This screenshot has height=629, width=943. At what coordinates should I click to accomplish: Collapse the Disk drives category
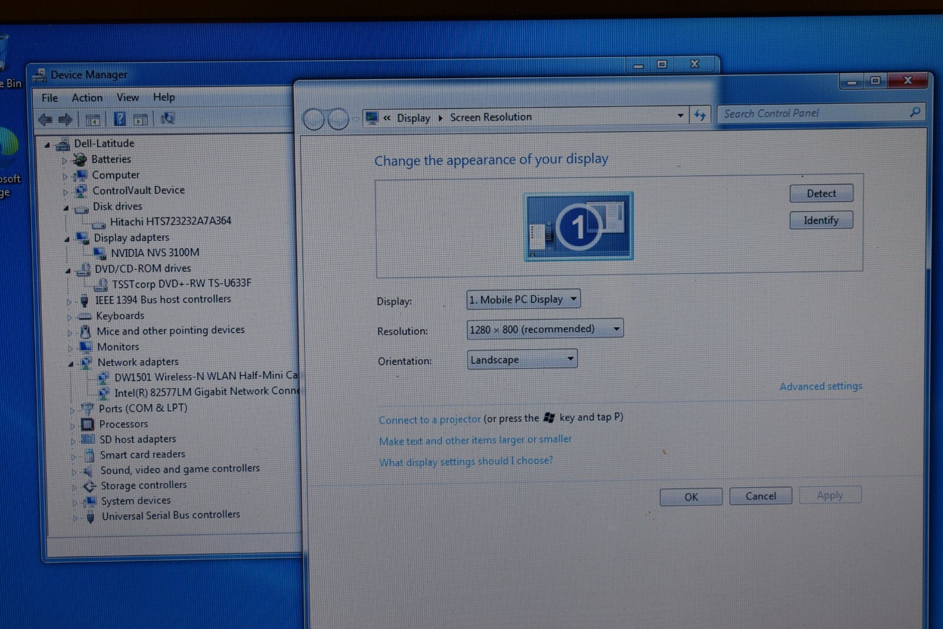point(66,208)
